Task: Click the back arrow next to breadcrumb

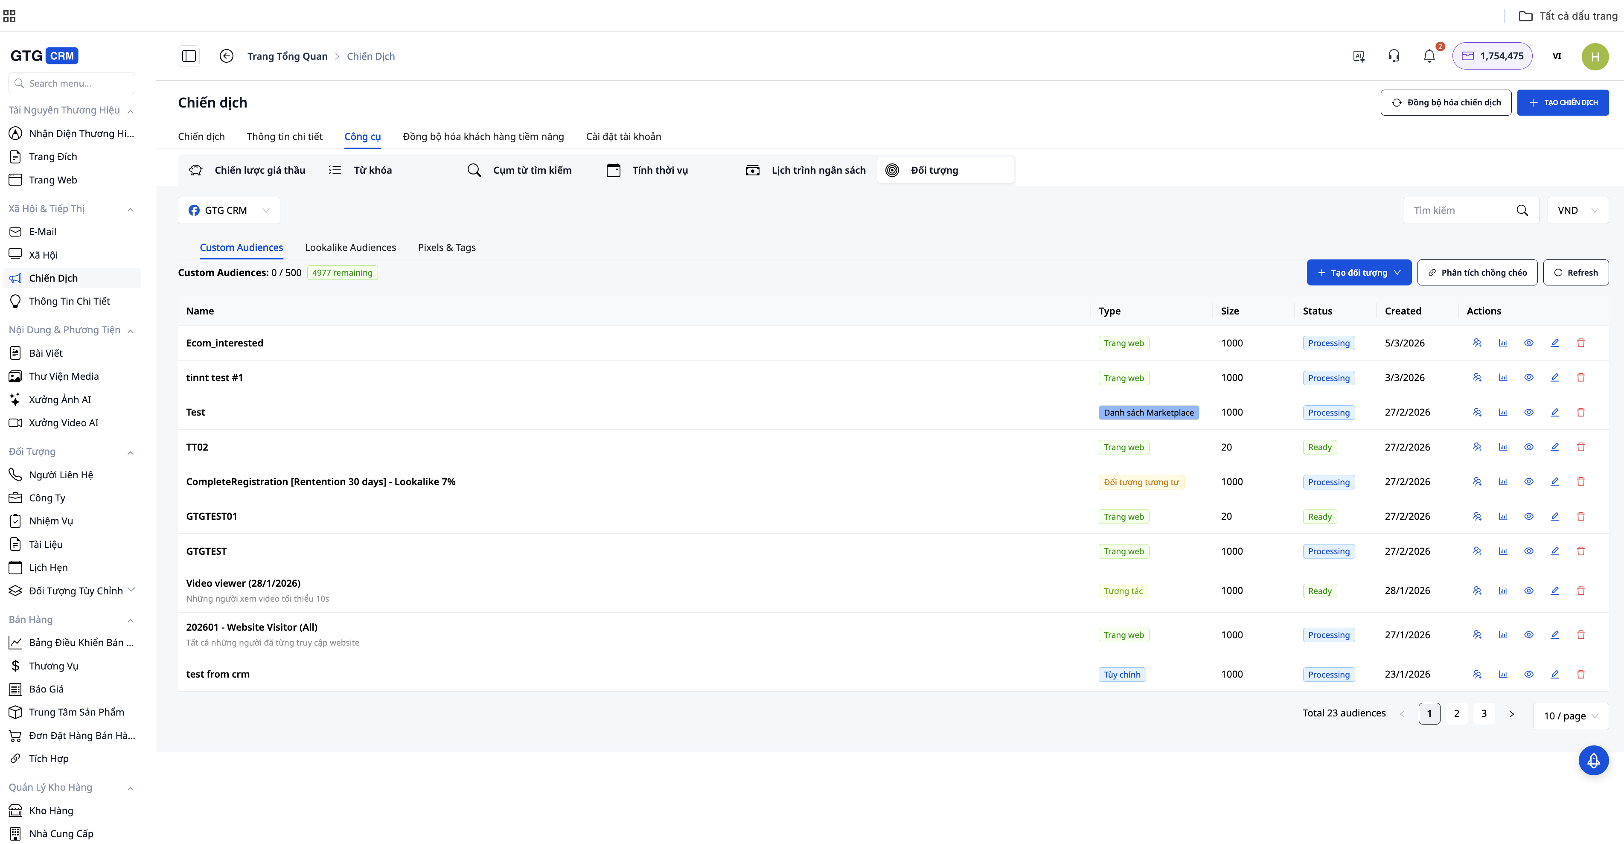Action: click(226, 56)
